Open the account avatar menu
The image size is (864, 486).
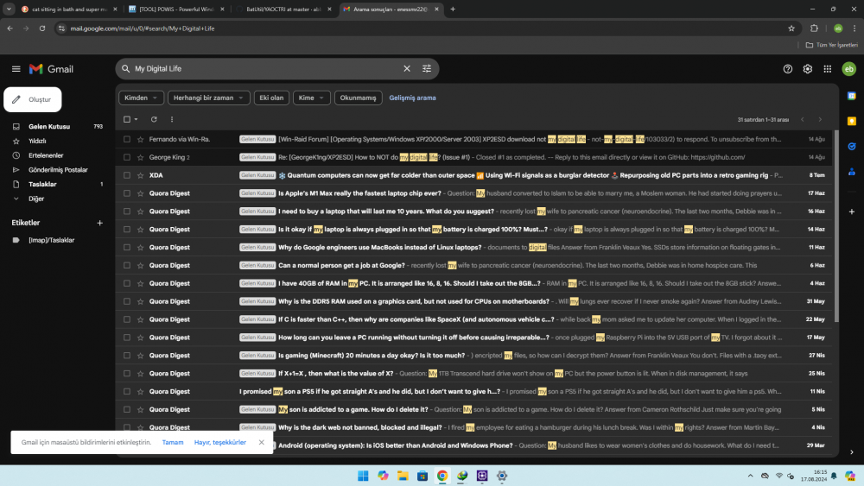tap(848, 69)
